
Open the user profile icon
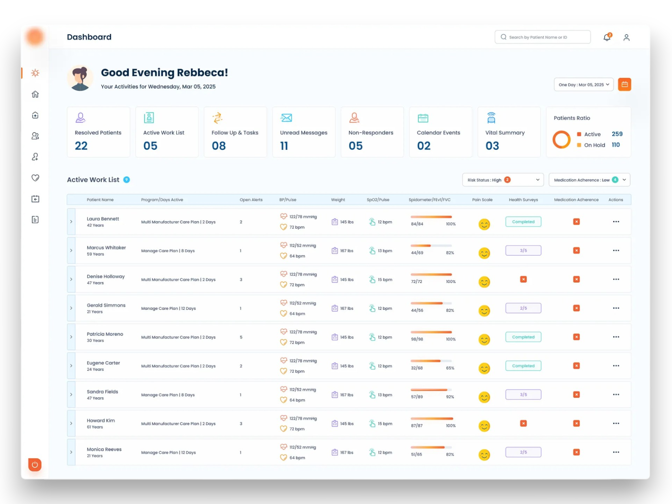point(626,37)
